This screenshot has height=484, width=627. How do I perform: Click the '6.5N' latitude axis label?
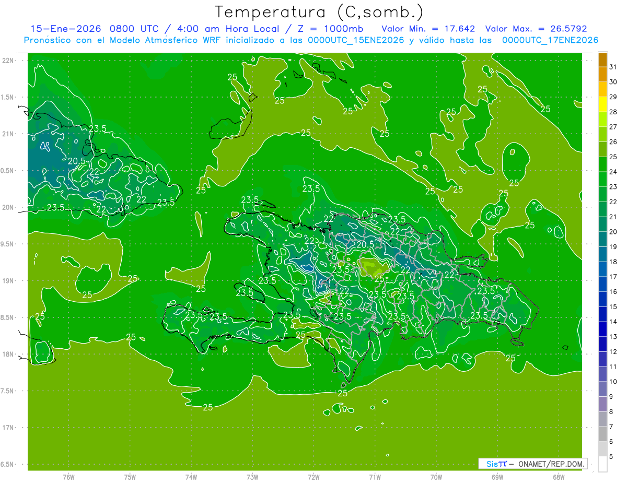click(x=7, y=465)
